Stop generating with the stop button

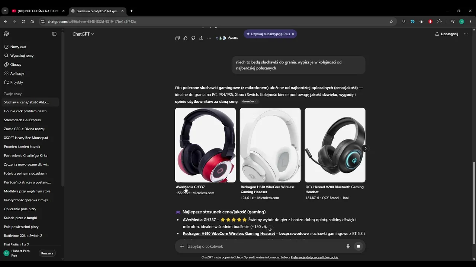[358, 246]
